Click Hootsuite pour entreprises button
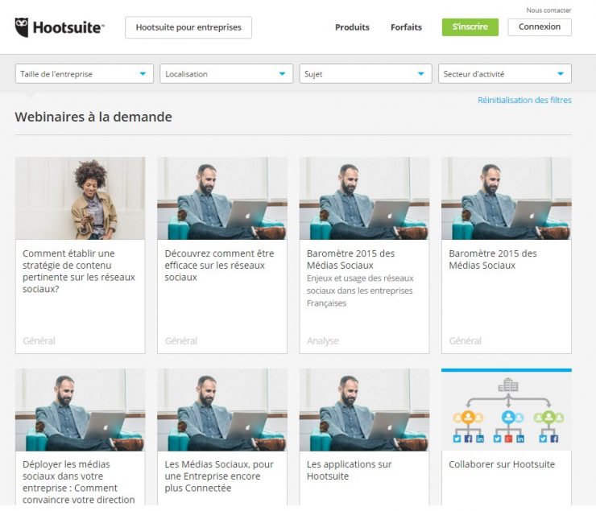The image size is (596, 511). pyautogui.click(x=188, y=27)
